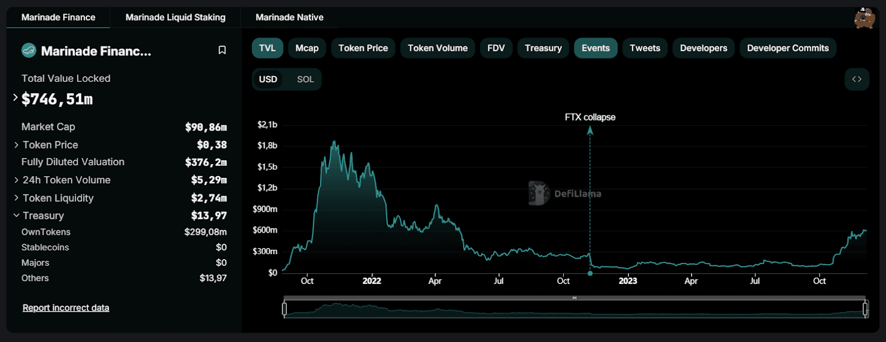Toggle the TVL chart metric
The height and width of the screenshot is (342, 886).
click(267, 48)
